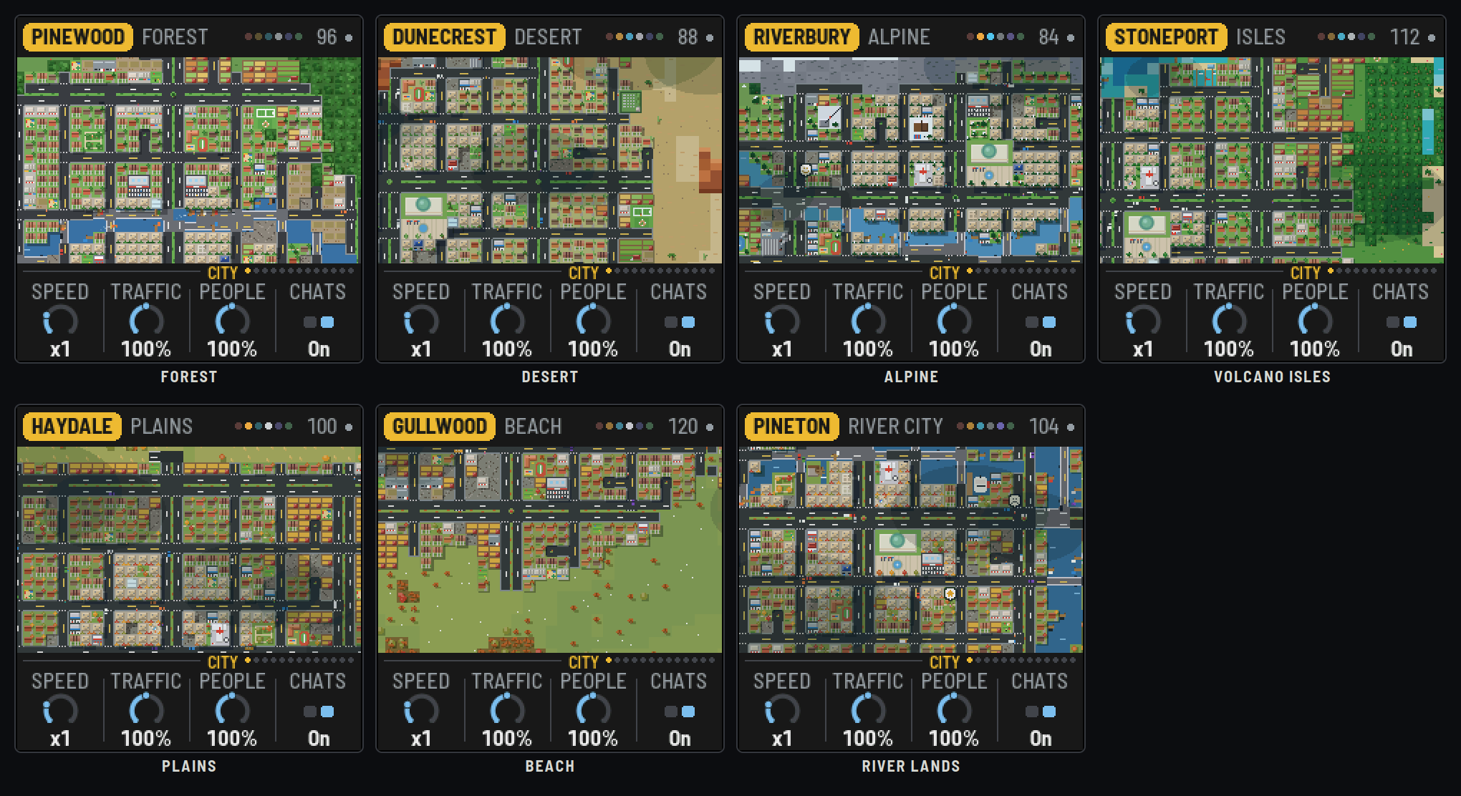The width and height of the screenshot is (1461, 796).
Task: Select the CITY tab in the Pinewood card
Action: pos(223,273)
